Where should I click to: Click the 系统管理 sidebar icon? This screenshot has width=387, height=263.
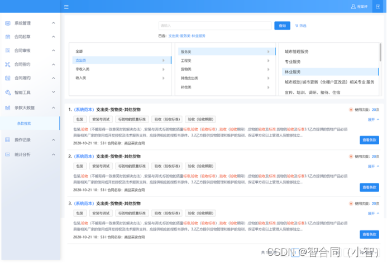pyautogui.click(x=8, y=23)
